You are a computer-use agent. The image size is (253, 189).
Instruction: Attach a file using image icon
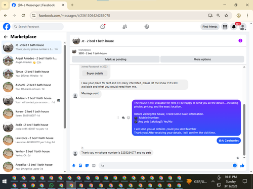(80, 165)
